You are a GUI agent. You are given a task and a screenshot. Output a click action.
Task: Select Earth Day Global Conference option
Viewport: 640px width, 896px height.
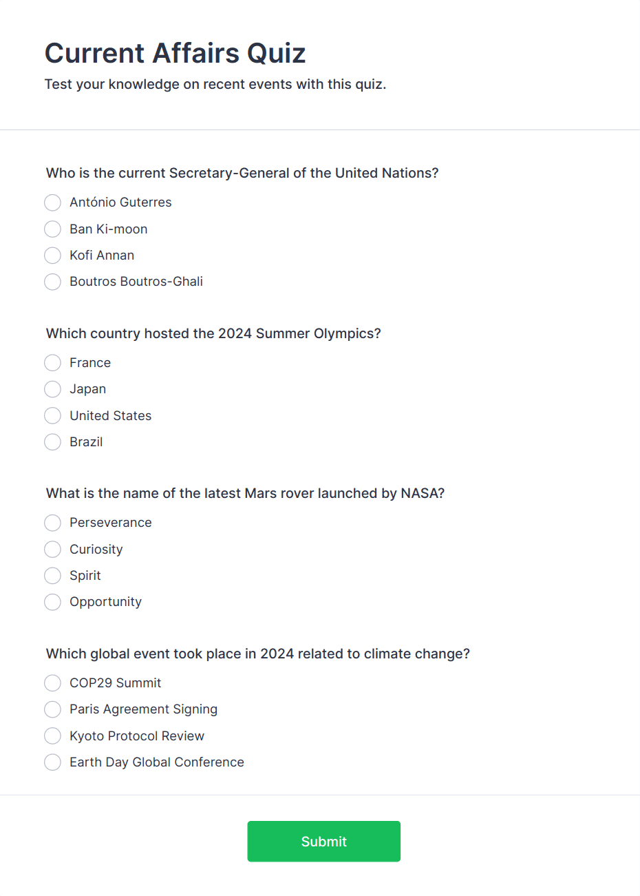pos(53,762)
